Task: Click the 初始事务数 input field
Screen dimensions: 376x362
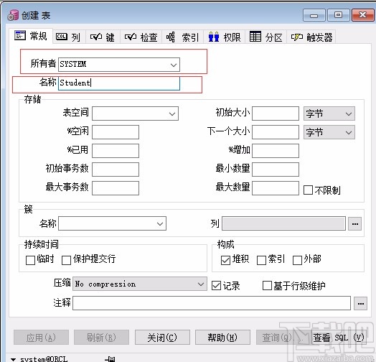Action: 116,170
